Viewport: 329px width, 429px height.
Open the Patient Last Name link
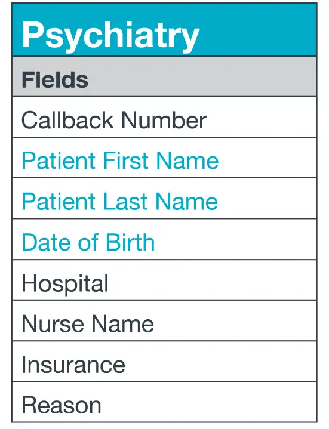(x=119, y=202)
